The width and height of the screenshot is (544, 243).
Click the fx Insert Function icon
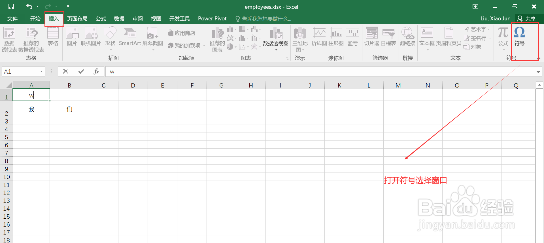click(96, 71)
